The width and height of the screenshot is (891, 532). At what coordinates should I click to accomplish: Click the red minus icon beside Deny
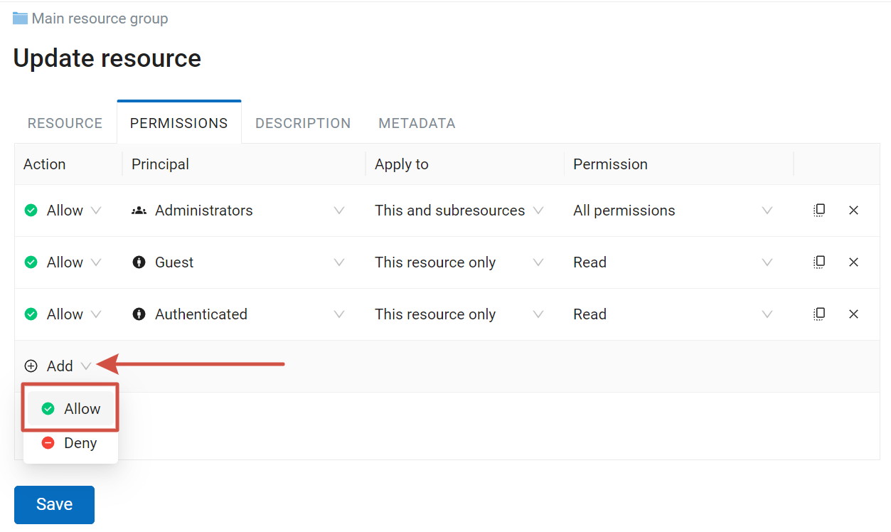[x=48, y=443]
